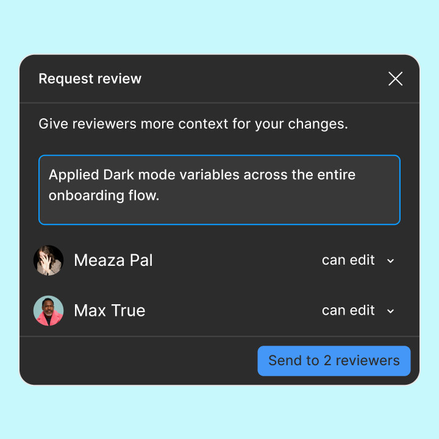
Task: Click the word "Applied" in the description
Action: point(74,175)
